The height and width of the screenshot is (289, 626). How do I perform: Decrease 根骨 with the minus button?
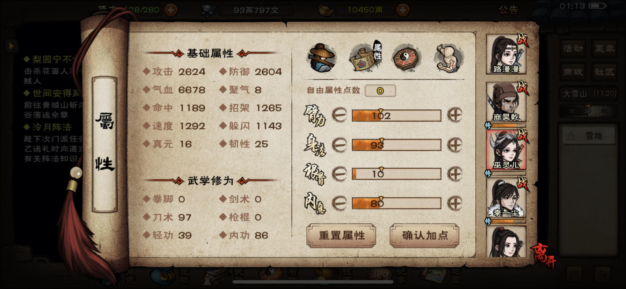[339, 174]
